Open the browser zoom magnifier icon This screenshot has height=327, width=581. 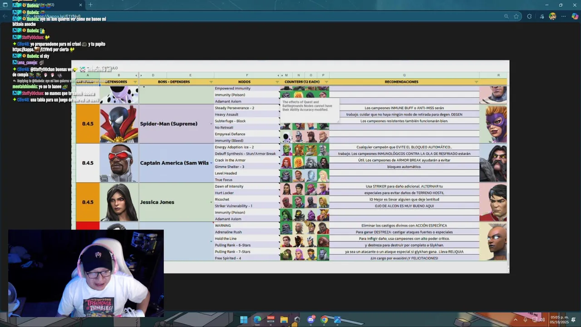pyautogui.click(x=506, y=16)
